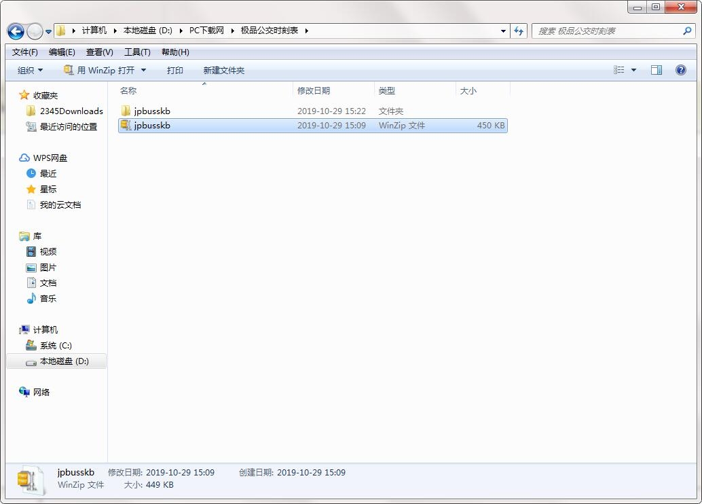This screenshot has width=702, height=504.
Task: Open the 编辑(E) menu
Action: 62,52
